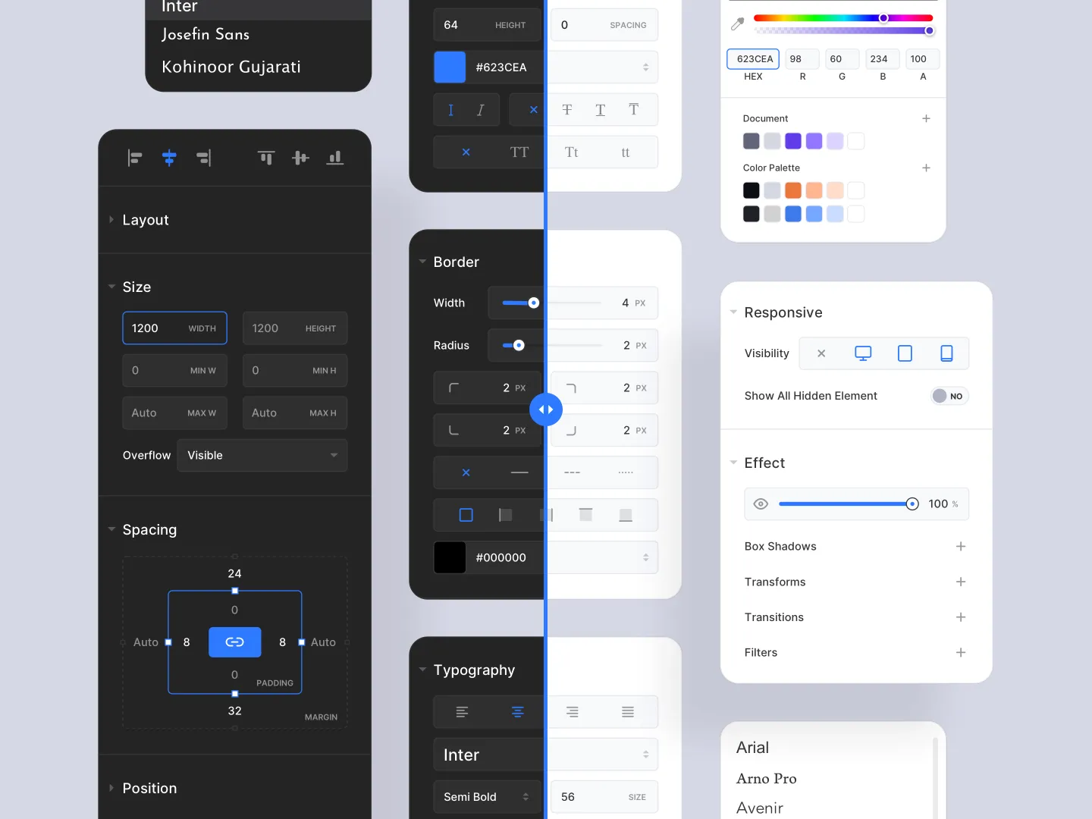Toggle the opacity eye icon

(761, 504)
